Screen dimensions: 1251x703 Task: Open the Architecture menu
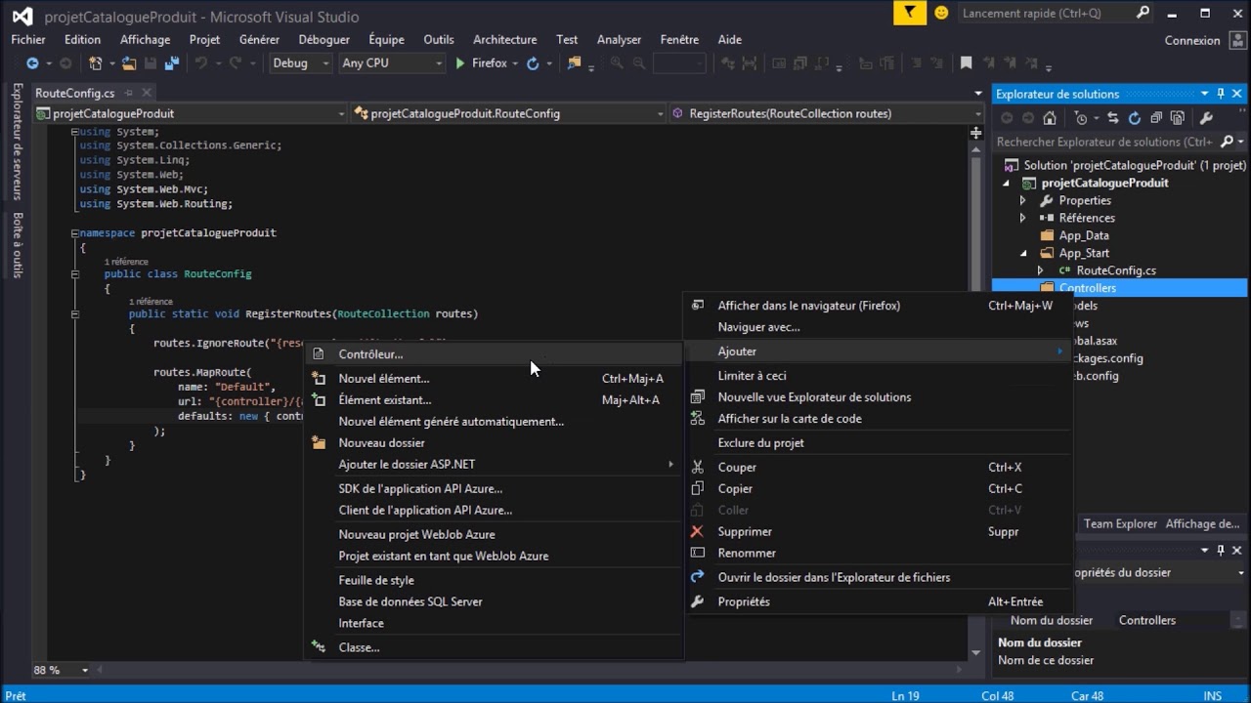504,39
